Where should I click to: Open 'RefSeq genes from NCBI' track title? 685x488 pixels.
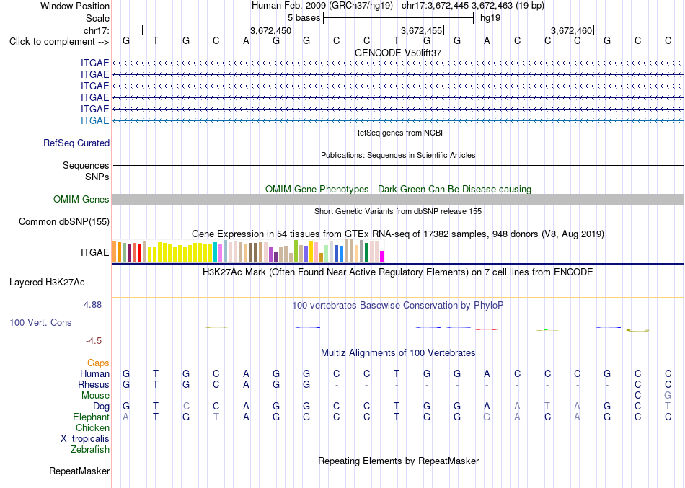pos(398,133)
